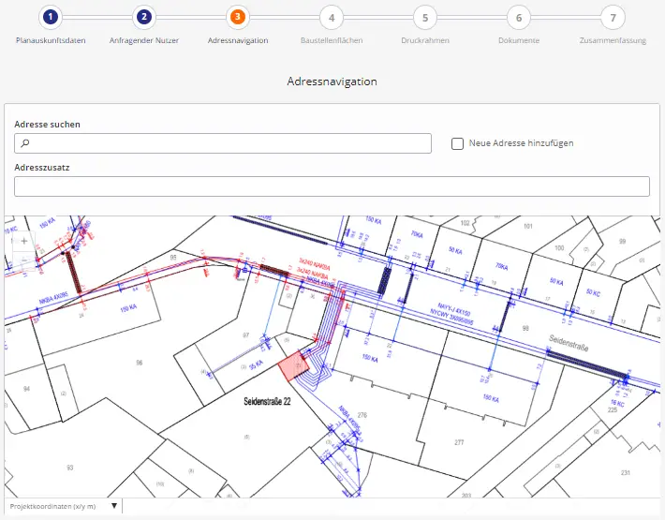Click the red highlighted parcel on map
665x520 pixels.
(x=292, y=366)
